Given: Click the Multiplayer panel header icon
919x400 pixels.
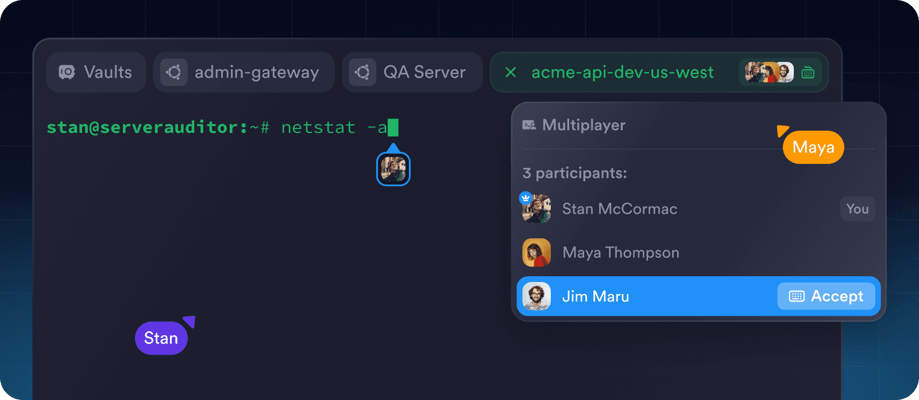Looking at the screenshot, I should [x=529, y=125].
